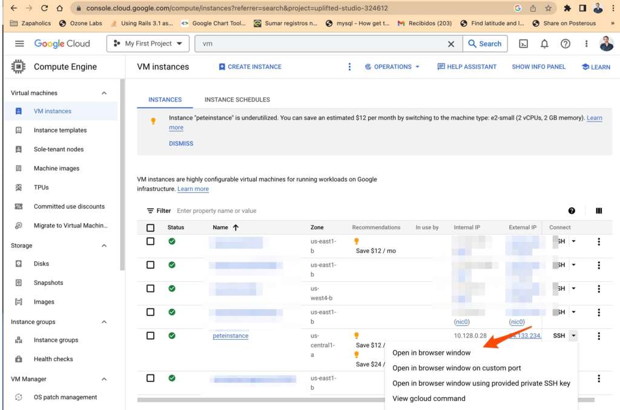
Task: Click the column display options icon
Action: coord(599,211)
